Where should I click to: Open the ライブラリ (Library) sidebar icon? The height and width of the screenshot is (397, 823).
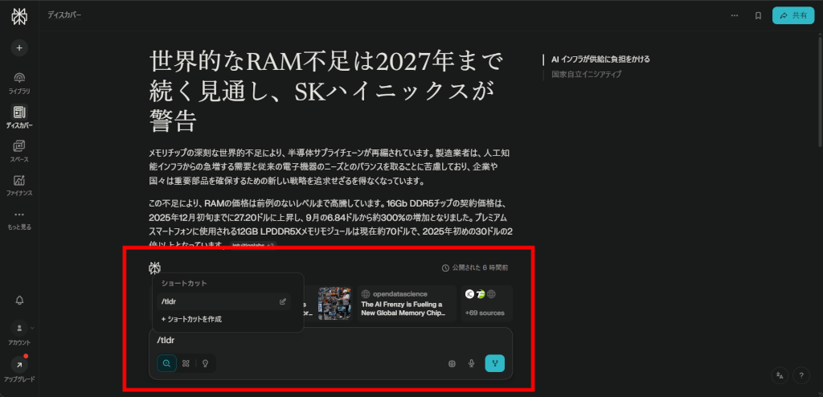(x=19, y=79)
